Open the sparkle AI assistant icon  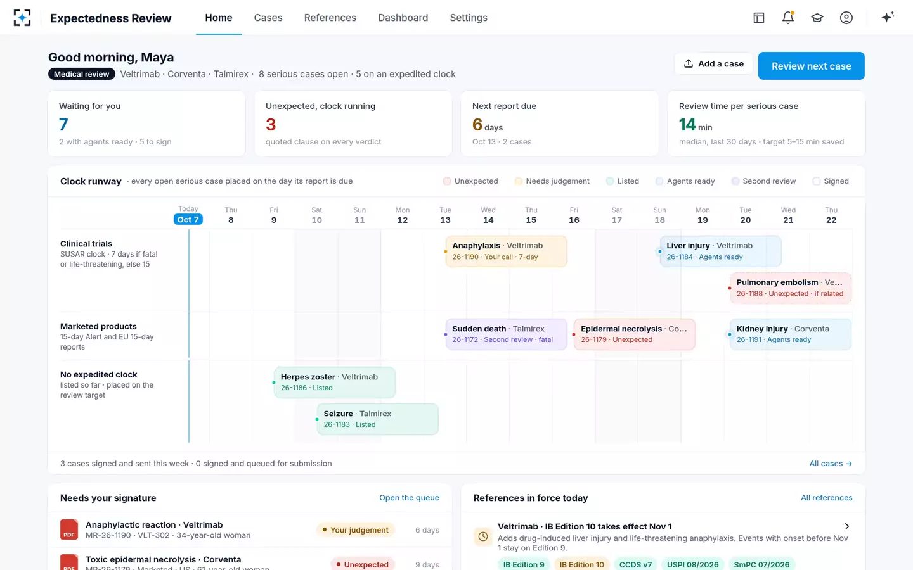click(888, 17)
